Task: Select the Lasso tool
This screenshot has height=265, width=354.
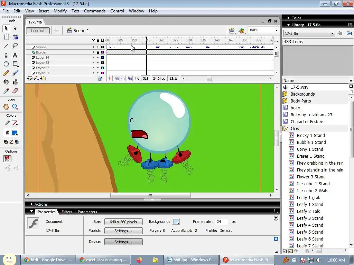Action: coord(15,46)
